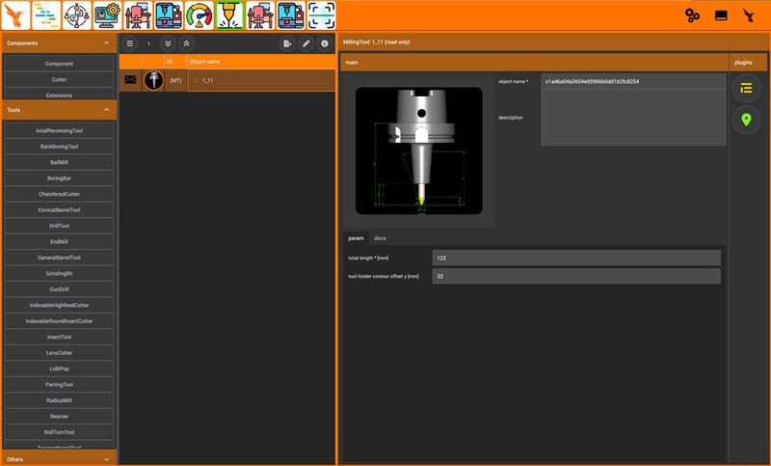
Task: Select the 1_11 object name
Action: click(207, 80)
